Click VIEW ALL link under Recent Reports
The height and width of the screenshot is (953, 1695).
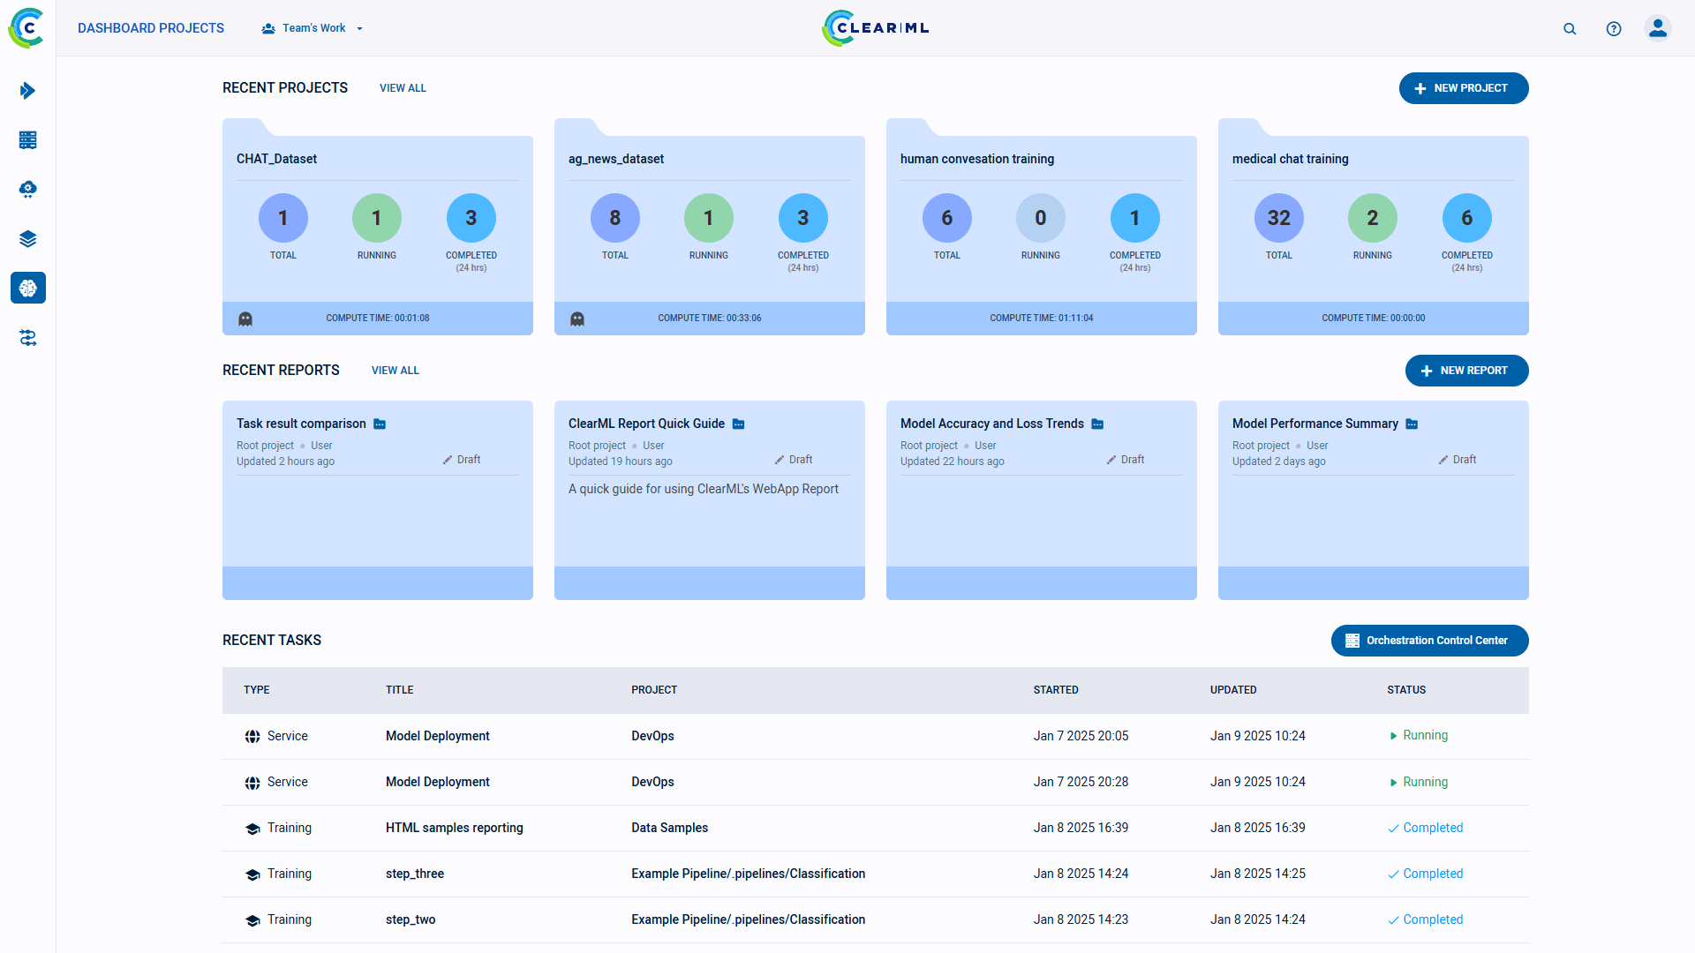click(395, 370)
